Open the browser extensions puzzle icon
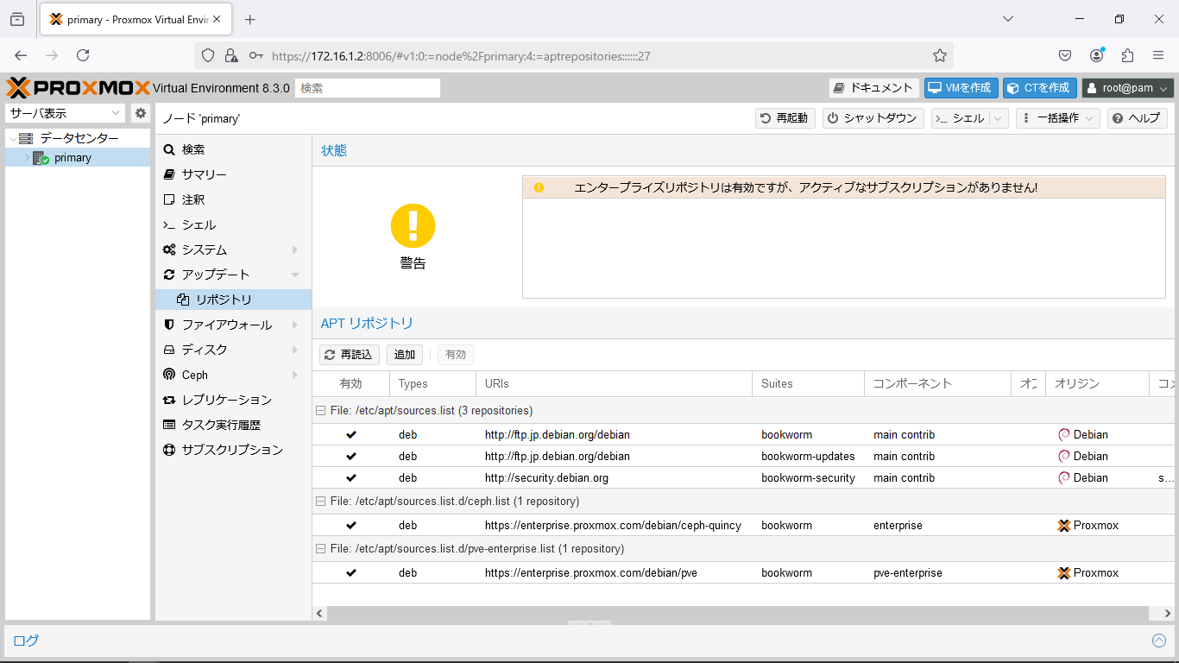 (1127, 55)
